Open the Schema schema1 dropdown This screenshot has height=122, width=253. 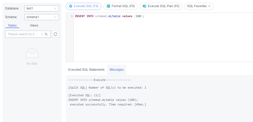(42, 17)
